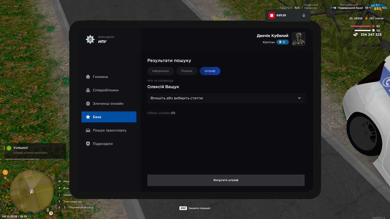Click the rank level 8 badge
Screen dimensions: 390x219
[x=282, y=42]
